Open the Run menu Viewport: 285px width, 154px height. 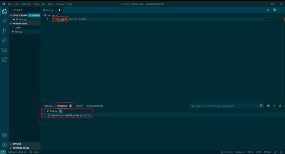[x=50, y=4]
